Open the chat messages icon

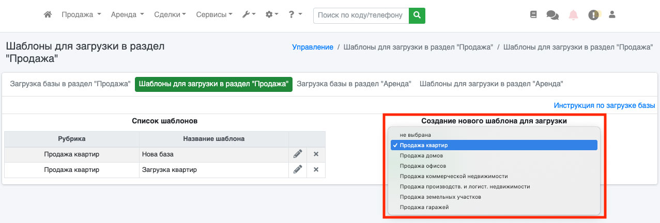tap(552, 15)
